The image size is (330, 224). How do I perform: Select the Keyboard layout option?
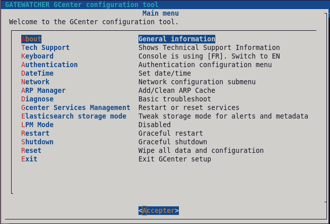point(37,57)
